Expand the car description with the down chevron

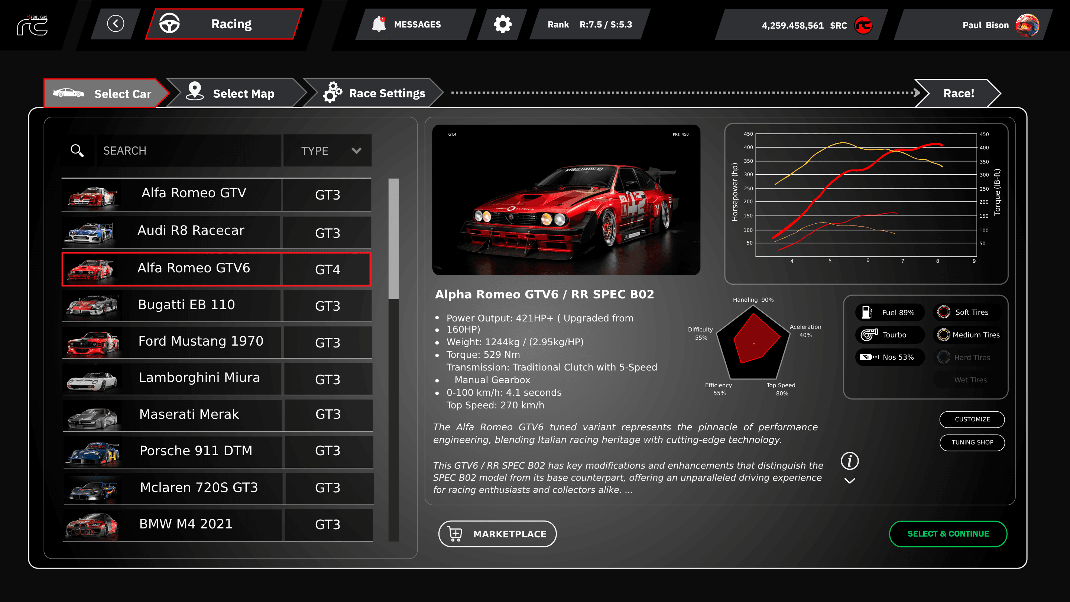849,481
